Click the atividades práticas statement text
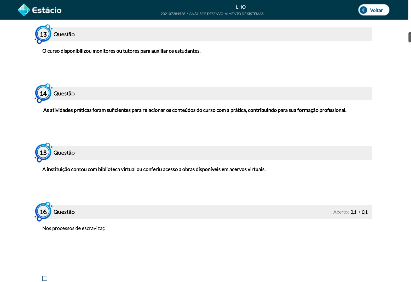411x282 pixels. point(195,110)
